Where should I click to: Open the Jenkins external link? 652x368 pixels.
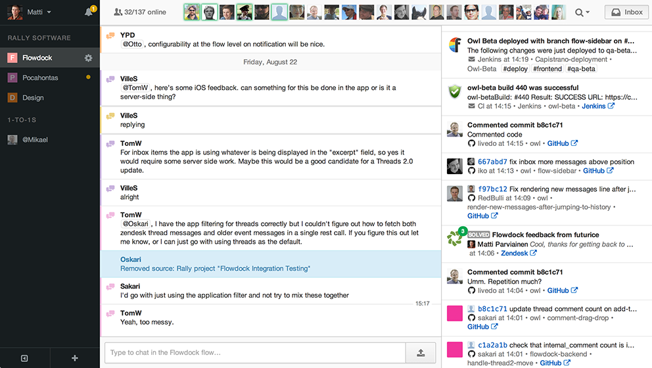point(597,106)
